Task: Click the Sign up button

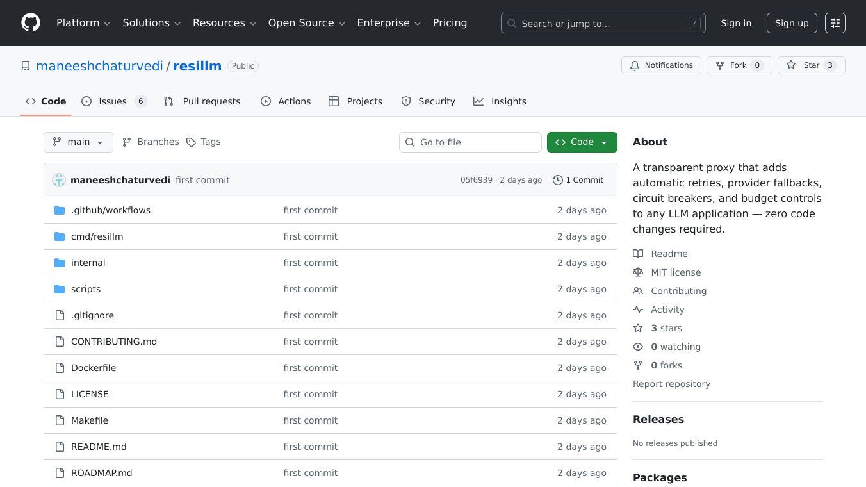Action: [792, 23]
